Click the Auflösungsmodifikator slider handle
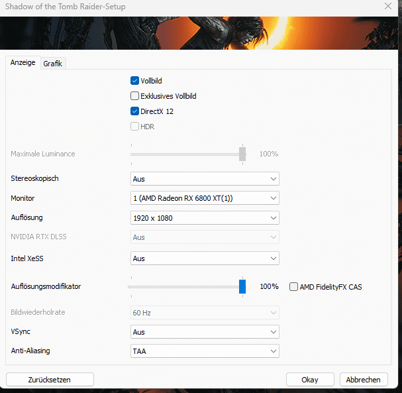 pyautogui.click(x=242, y=286)
